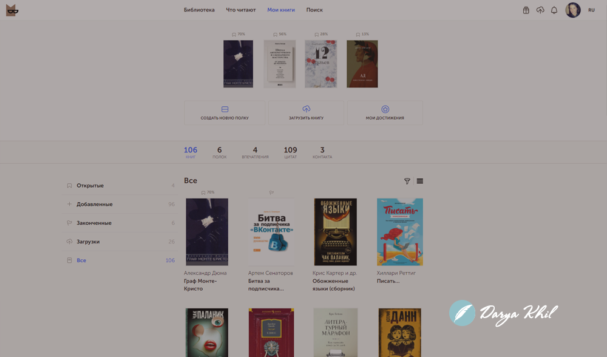Select the 3 контакта counter tab

coord(322,152)
